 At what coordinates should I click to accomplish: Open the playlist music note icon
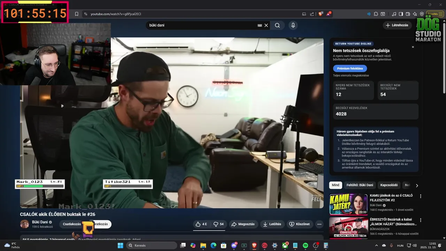394,14
